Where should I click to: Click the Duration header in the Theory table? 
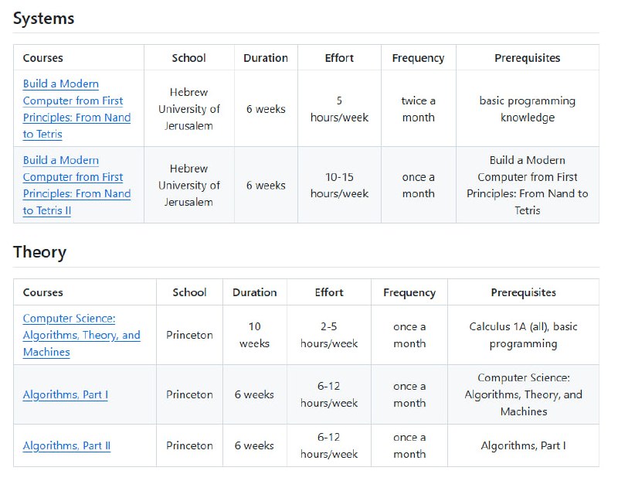click(x=254, y=292)
